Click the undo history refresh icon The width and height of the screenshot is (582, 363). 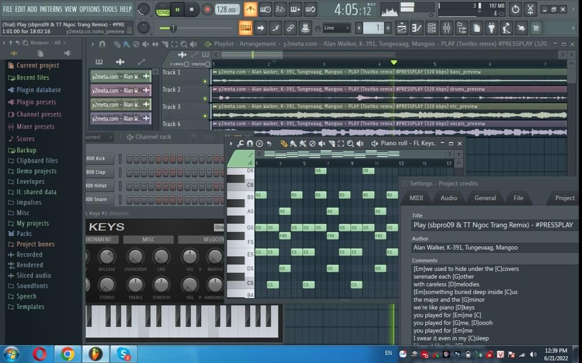(515, 10)
